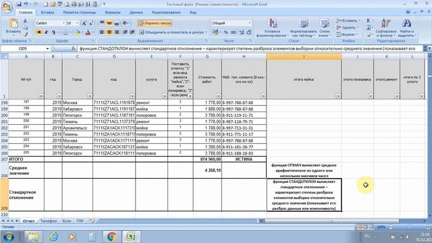The image size is (432, 243).
Task: Click the large Вставить paste icon
Action: click(x=13, y=24)
